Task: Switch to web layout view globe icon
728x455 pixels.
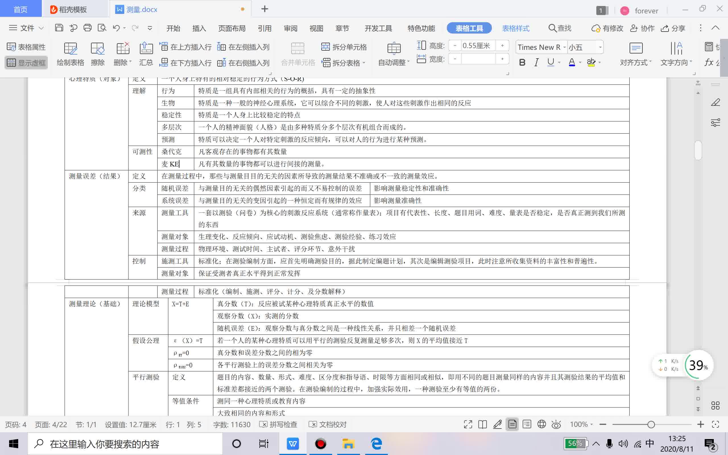Action: [x=541, y=424]
